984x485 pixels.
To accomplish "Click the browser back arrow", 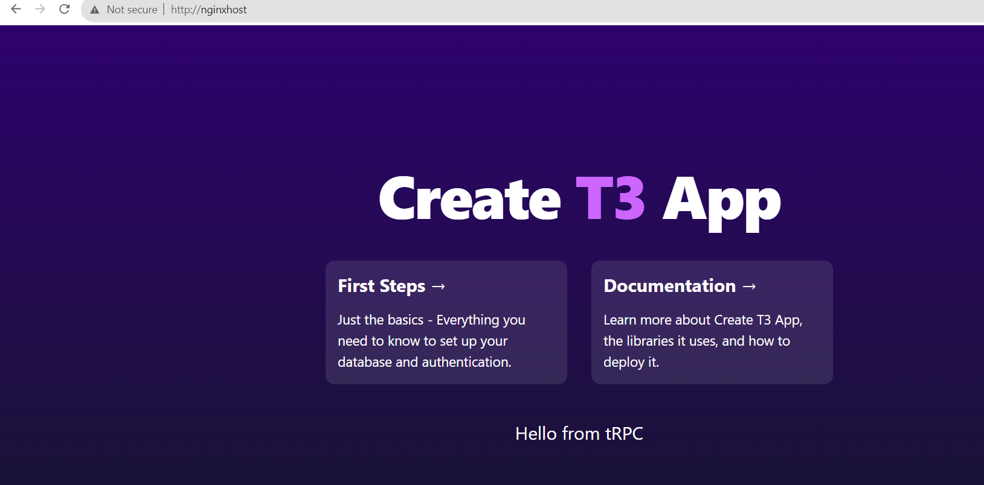I will 16,9.
